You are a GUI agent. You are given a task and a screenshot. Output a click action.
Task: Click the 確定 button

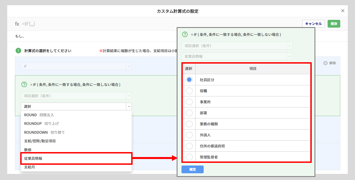pyautogui.click(x=192, y=169)
